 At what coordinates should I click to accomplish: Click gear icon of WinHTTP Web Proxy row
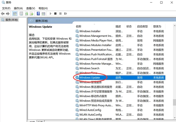[77, 105]
